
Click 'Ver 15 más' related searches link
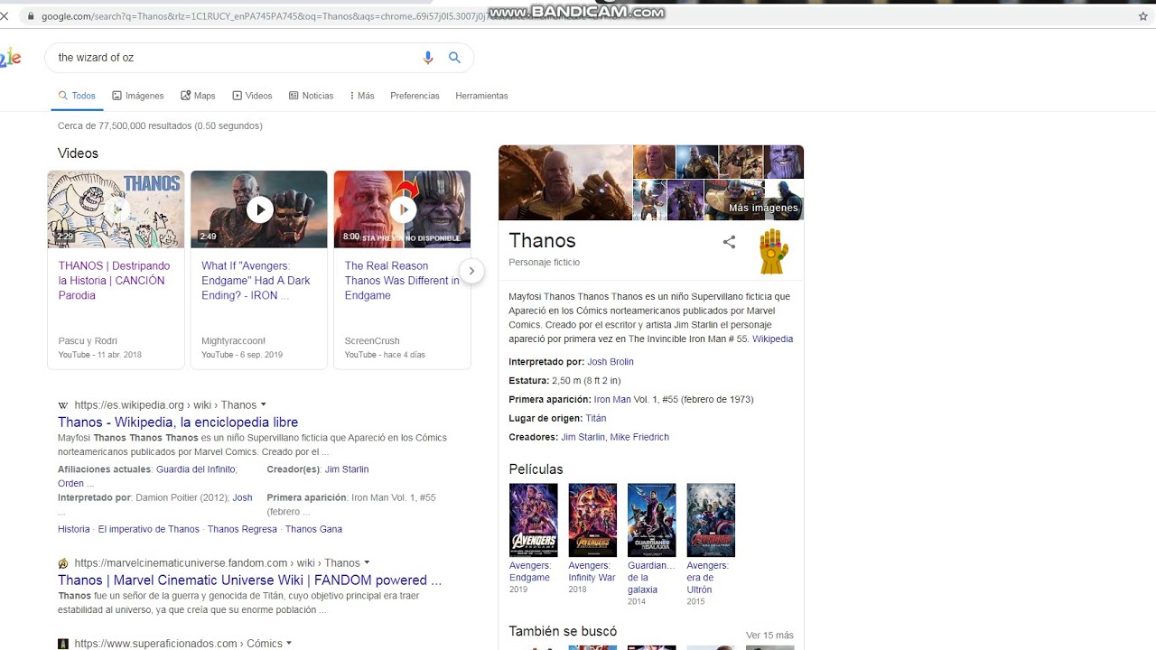point(769,636)
